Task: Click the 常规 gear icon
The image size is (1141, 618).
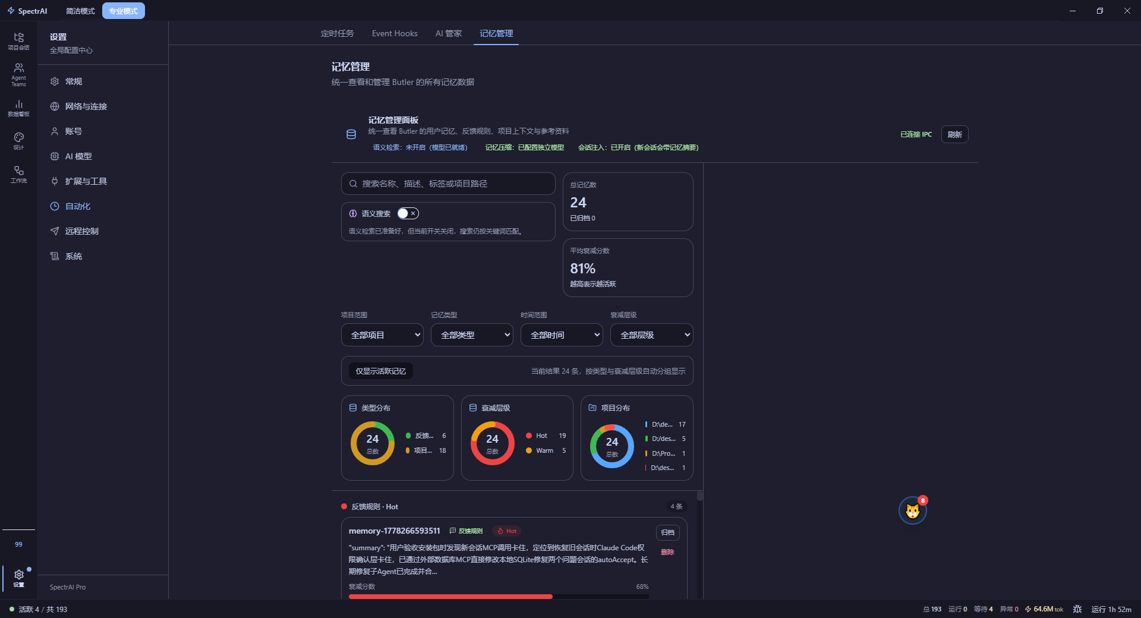Action: point(55,81)
